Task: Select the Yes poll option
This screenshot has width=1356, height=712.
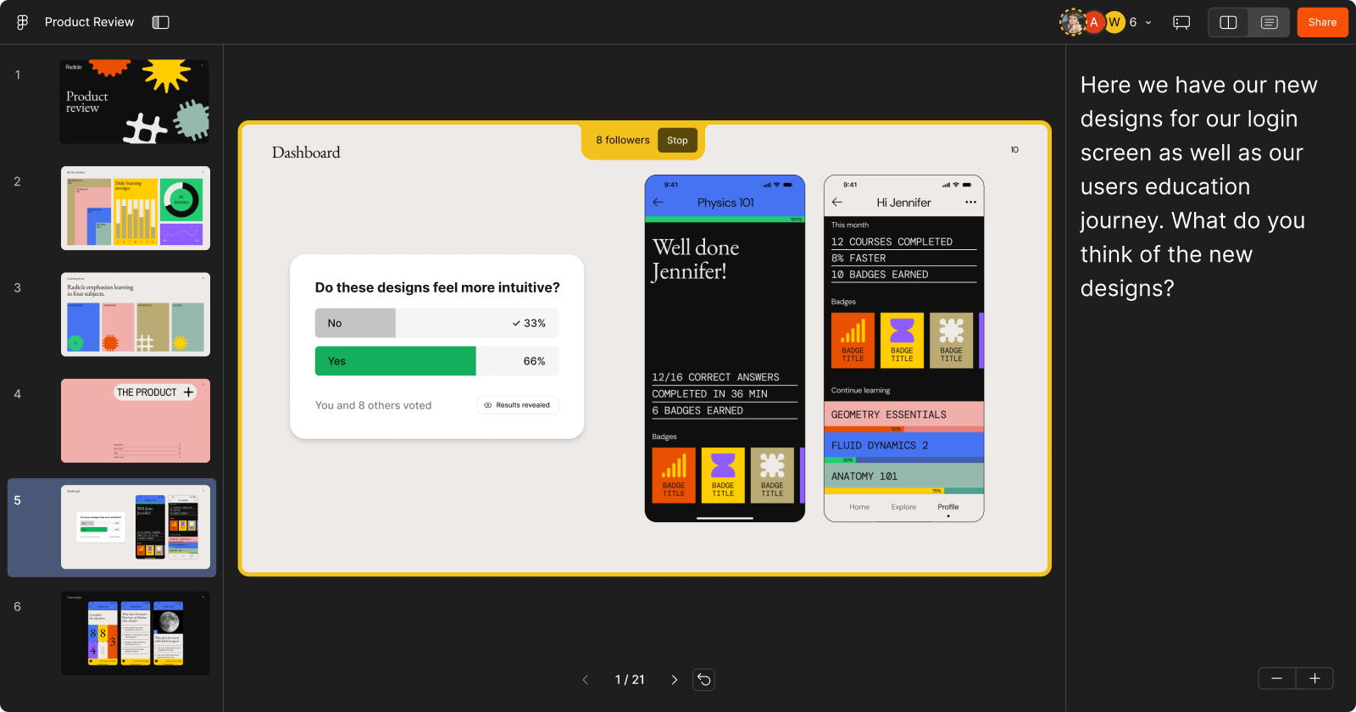Action: (x=436, y=361)
